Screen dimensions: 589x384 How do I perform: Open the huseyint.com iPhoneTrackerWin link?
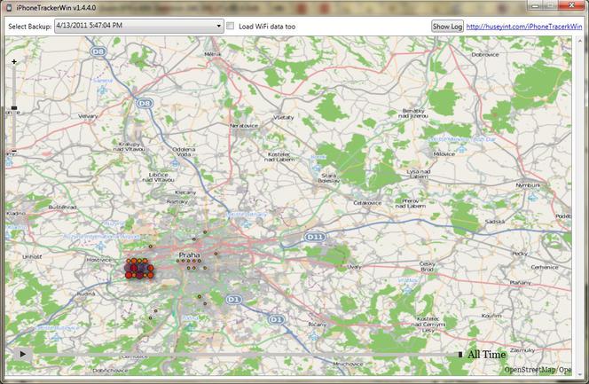(523, 27)
